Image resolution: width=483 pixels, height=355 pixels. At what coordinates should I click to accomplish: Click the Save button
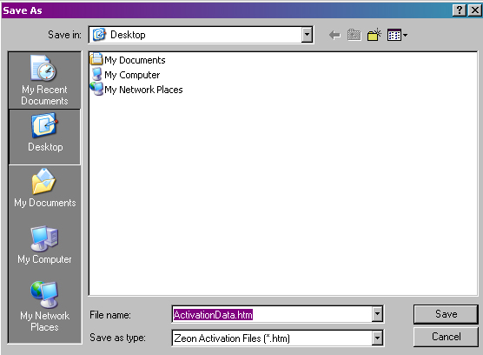coord(446,314)
